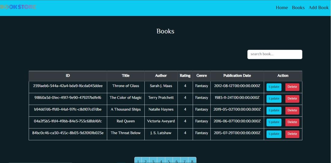
Task: Select ID starting with 04a2f5b5
Action: coord(68,121)
